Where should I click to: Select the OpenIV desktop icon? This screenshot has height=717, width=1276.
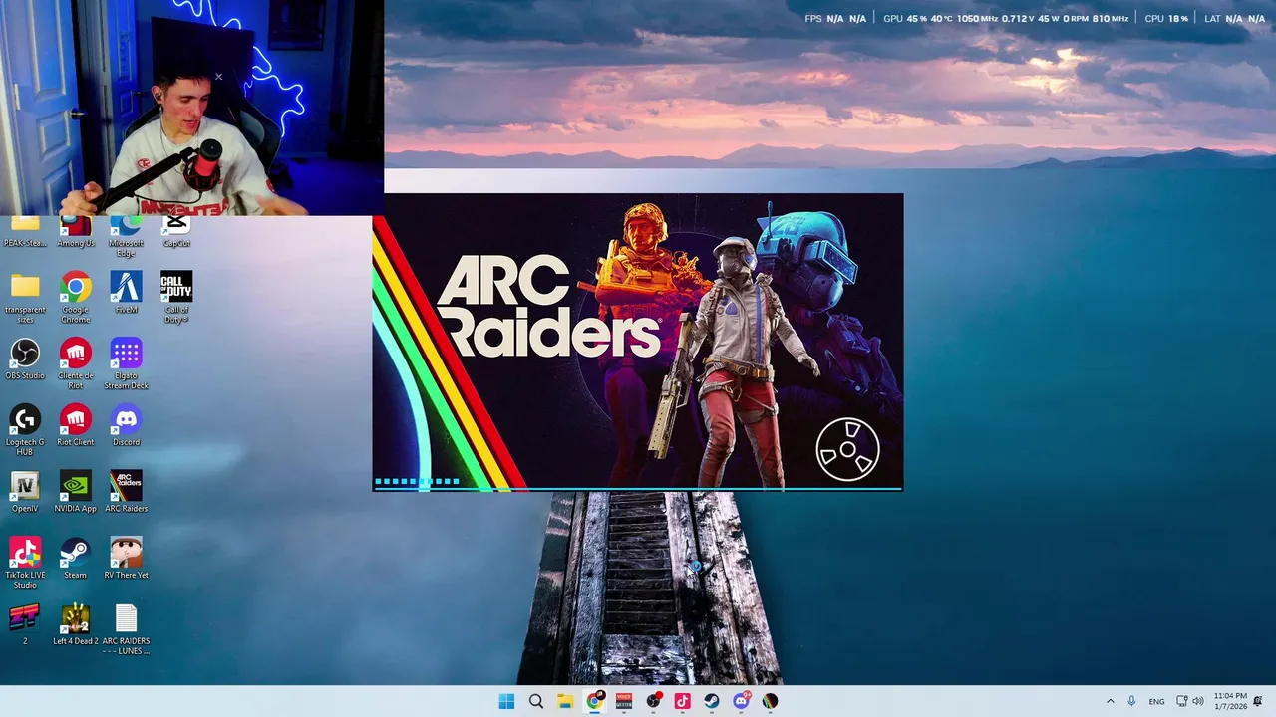pos(25,492)
